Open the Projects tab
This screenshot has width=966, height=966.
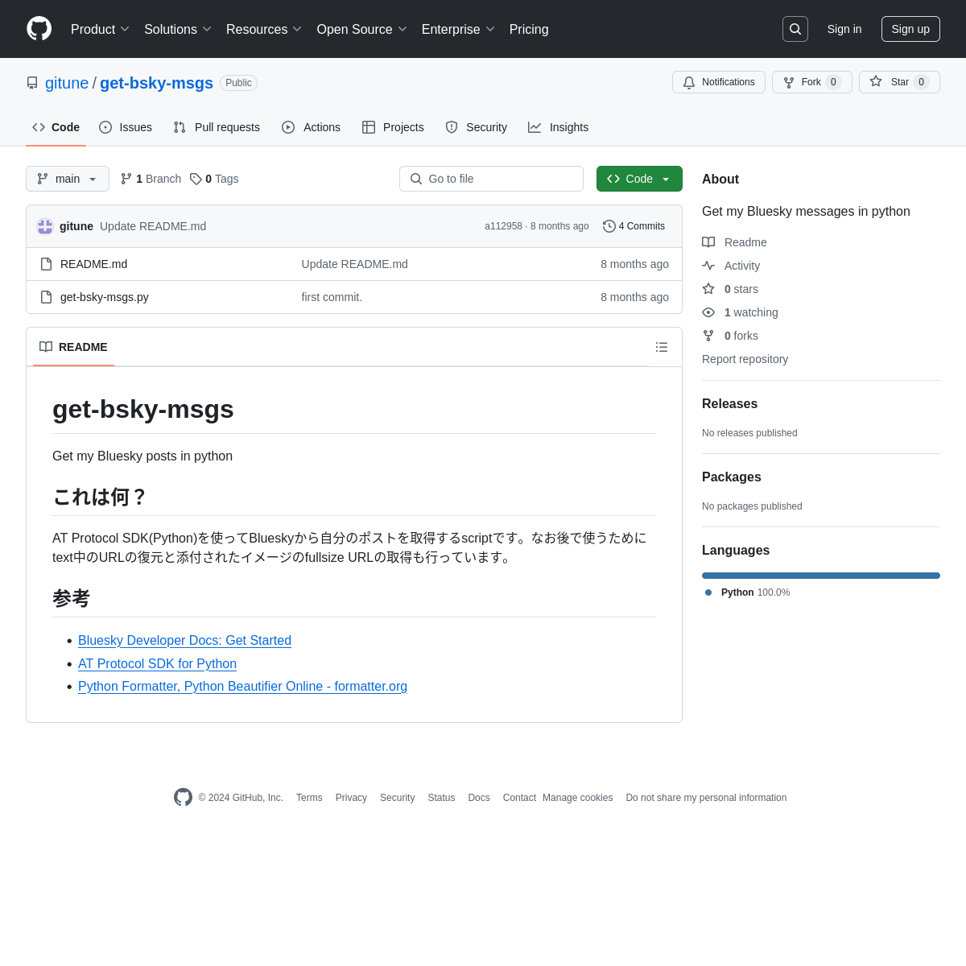tap(393, 127)
